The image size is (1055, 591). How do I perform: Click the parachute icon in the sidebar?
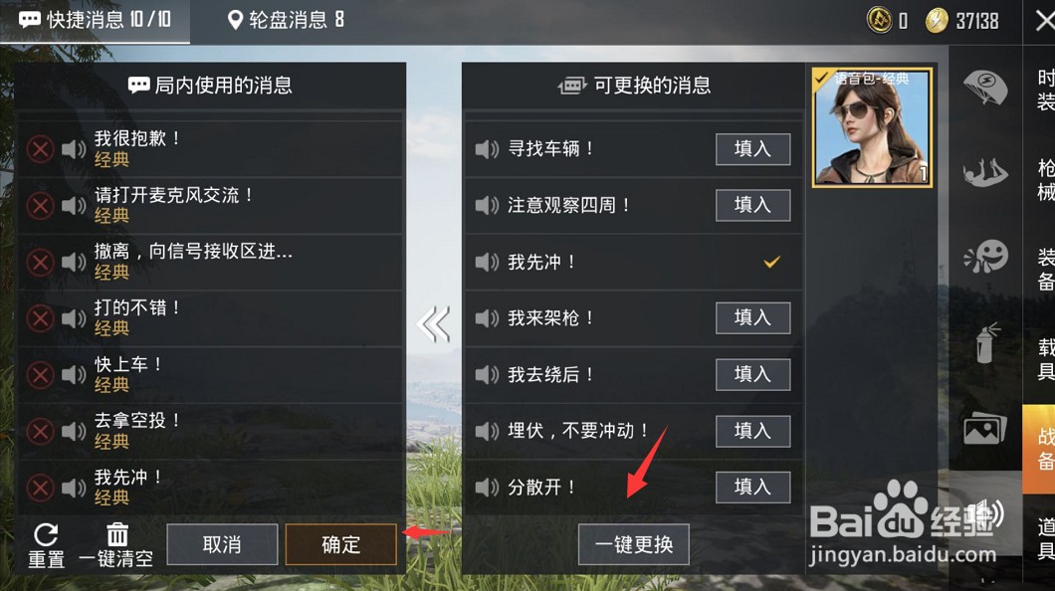(985, 89)
